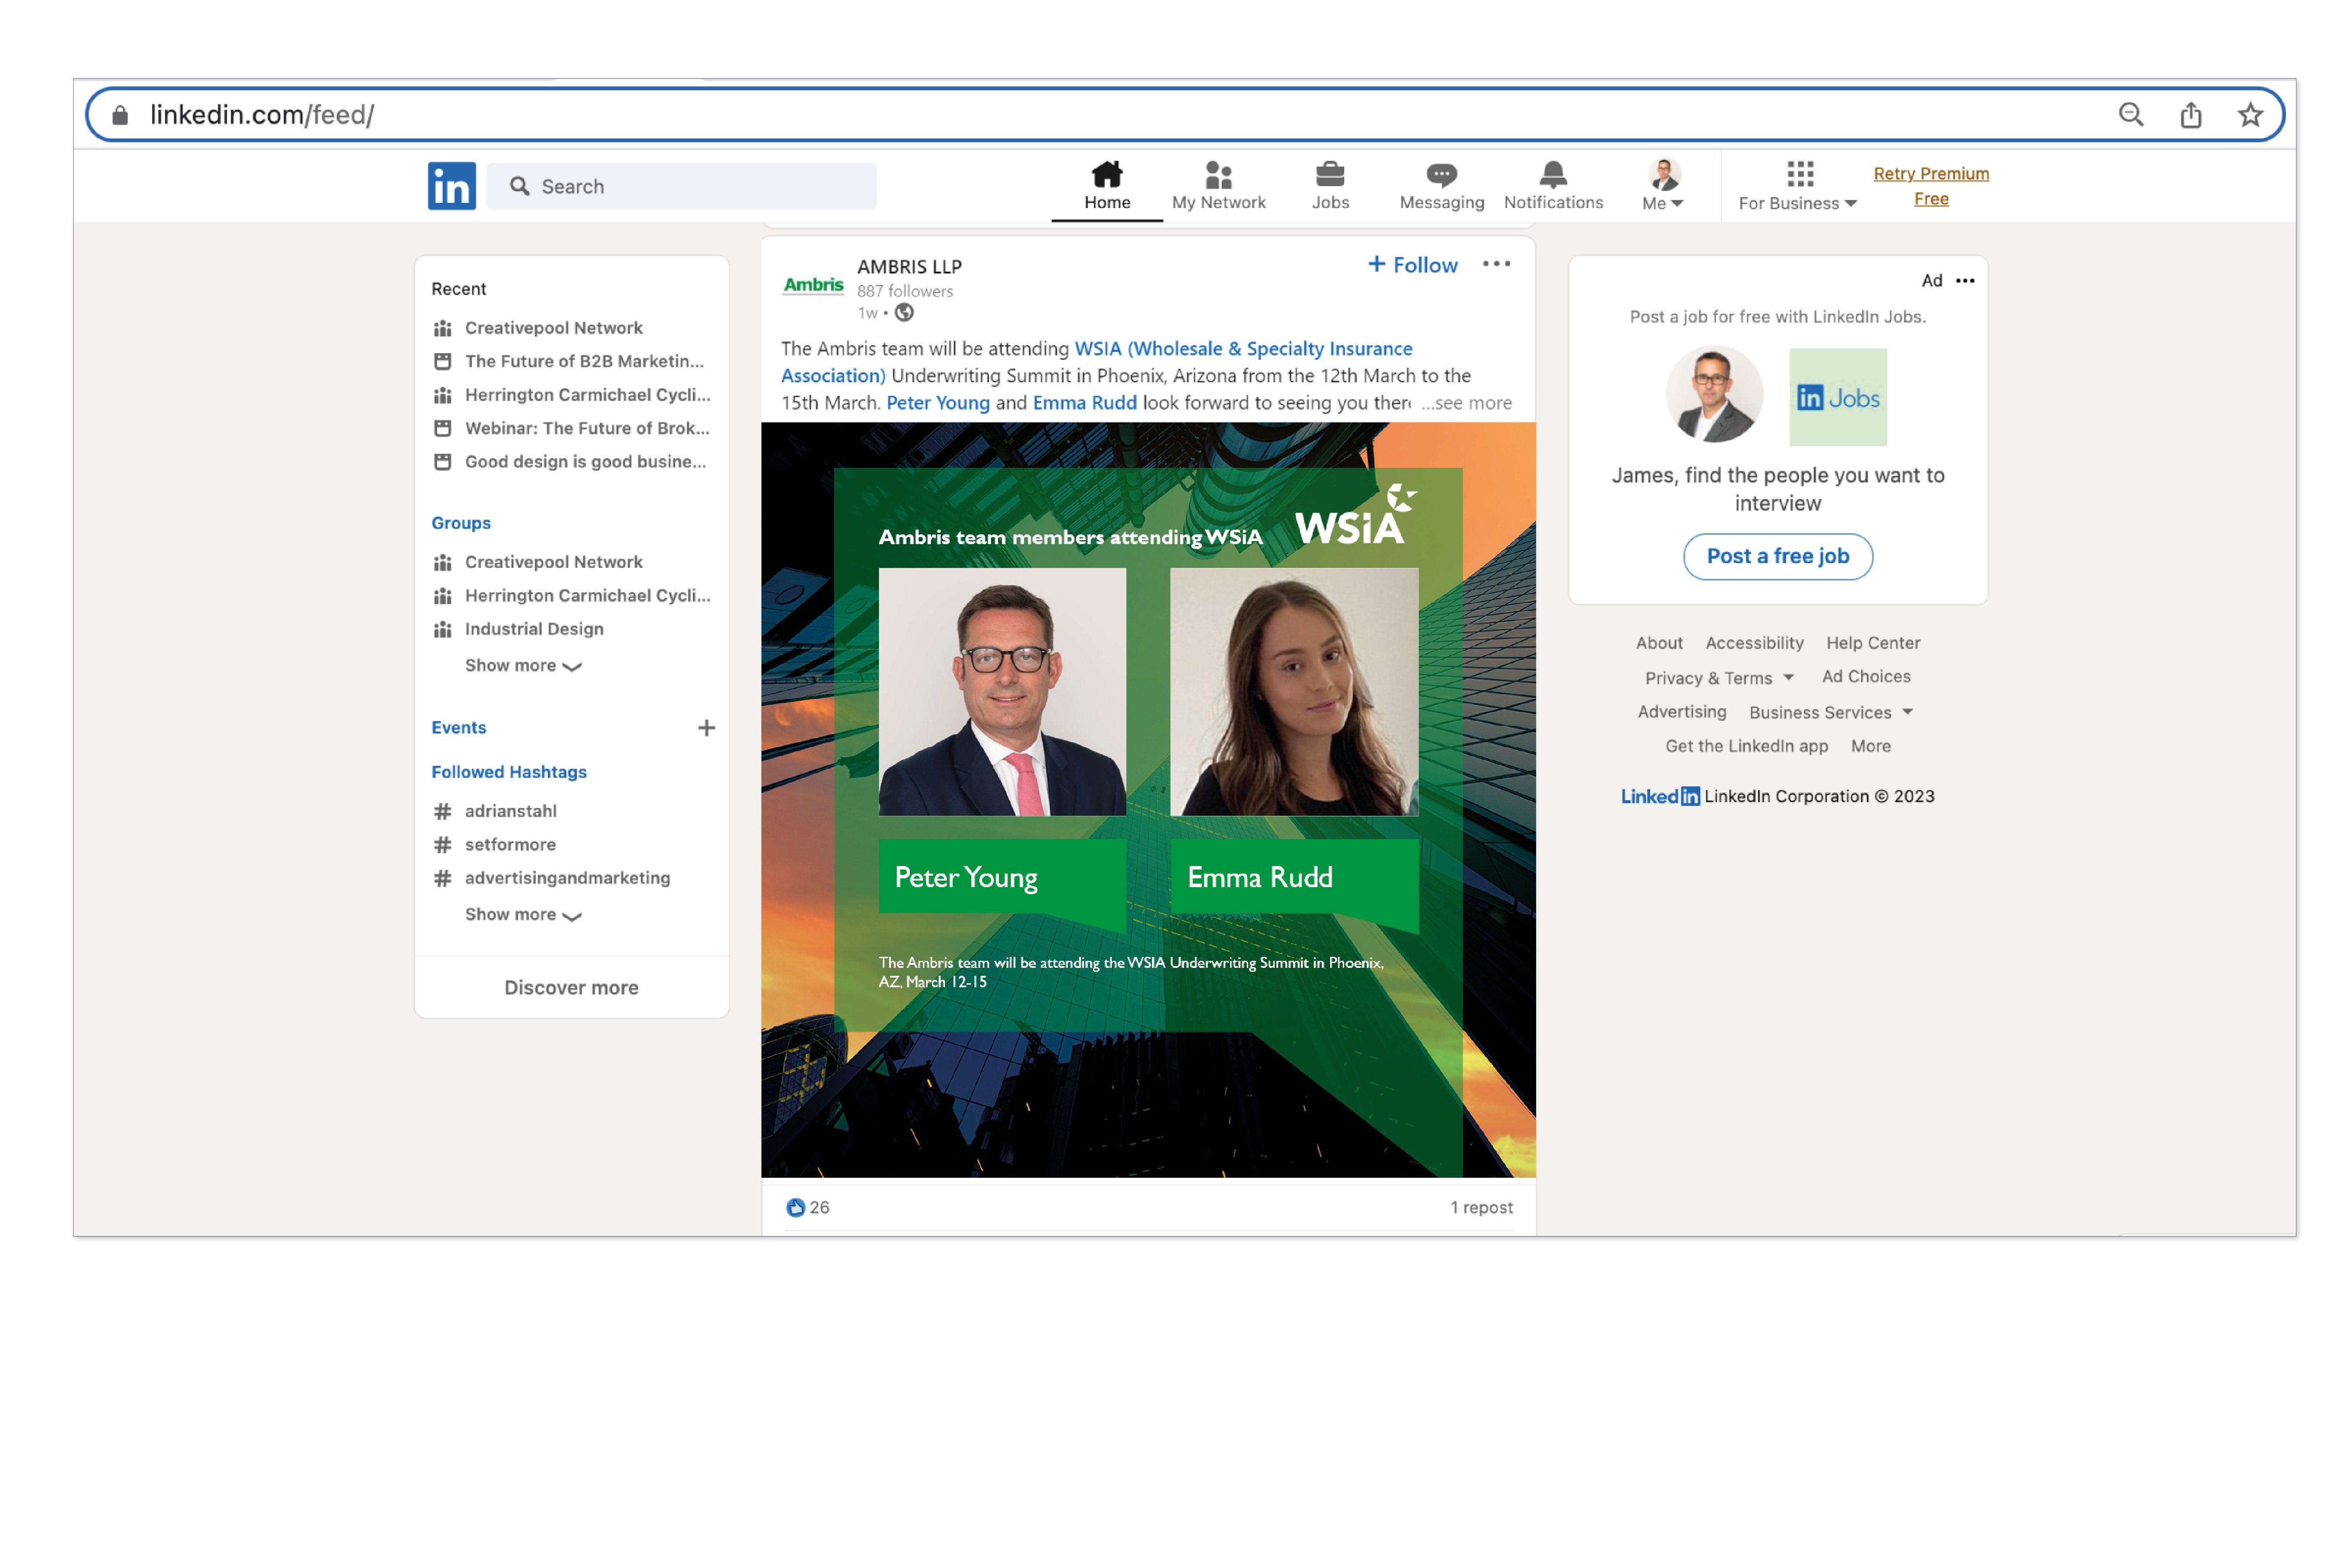This screenshot has height=1568, width=2352.
Task: Open the Privacy & Terms dropdown
Action: click(1719, 678)
